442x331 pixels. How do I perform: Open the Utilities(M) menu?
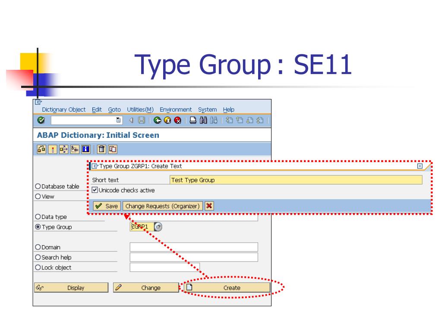pyautogui.click(x=140, y=109)
